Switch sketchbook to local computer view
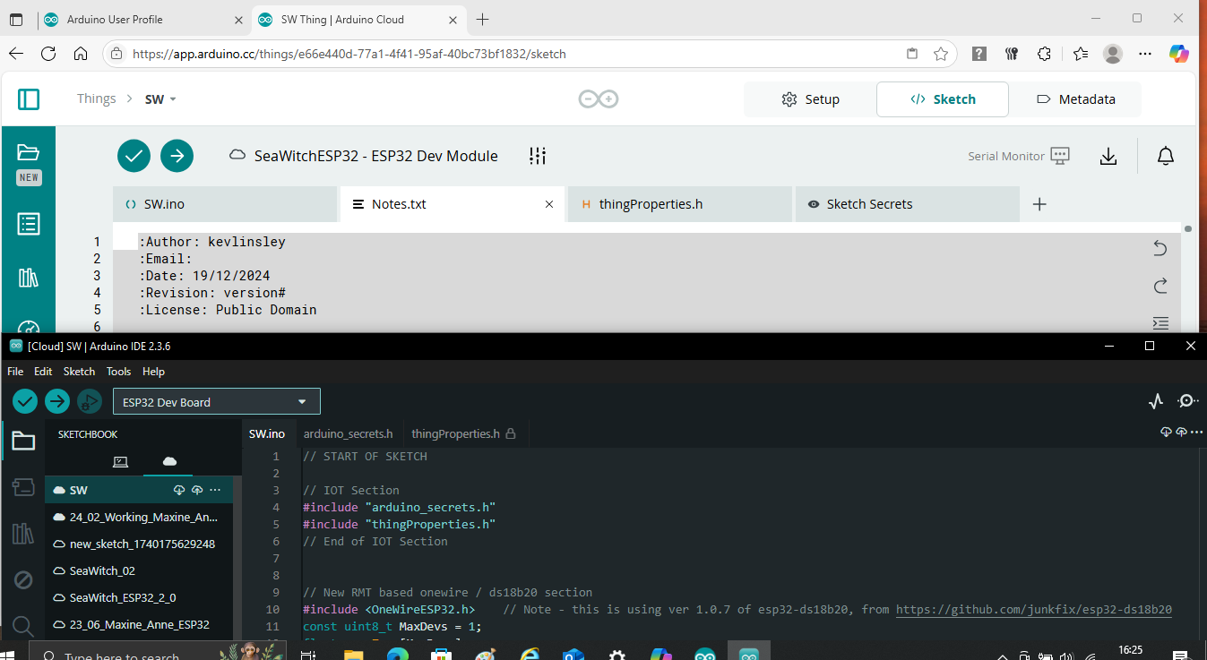Image resolution: width=1207 pixels, height=660 pixels. (x=120, y=461)
